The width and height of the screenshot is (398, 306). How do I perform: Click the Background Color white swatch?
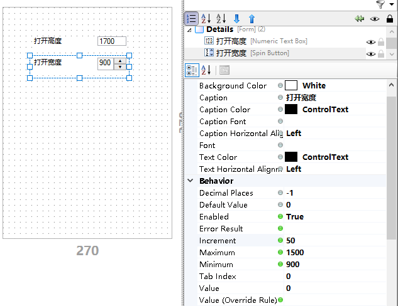coord(291,85)
